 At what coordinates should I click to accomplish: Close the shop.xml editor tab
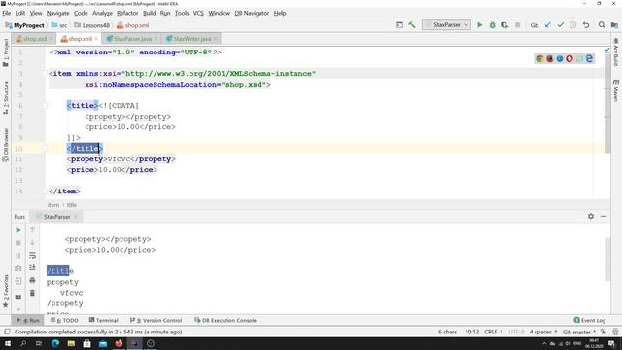(x=96, y=39)
